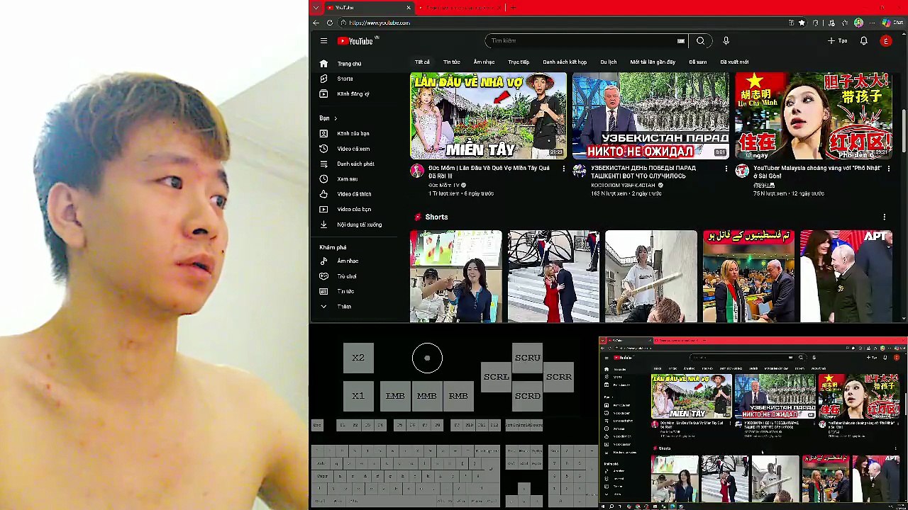
Task: Open the notifications bell
Action: coord(863,41)
